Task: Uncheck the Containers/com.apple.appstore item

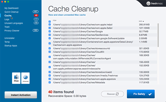Action: pos(50,43)
